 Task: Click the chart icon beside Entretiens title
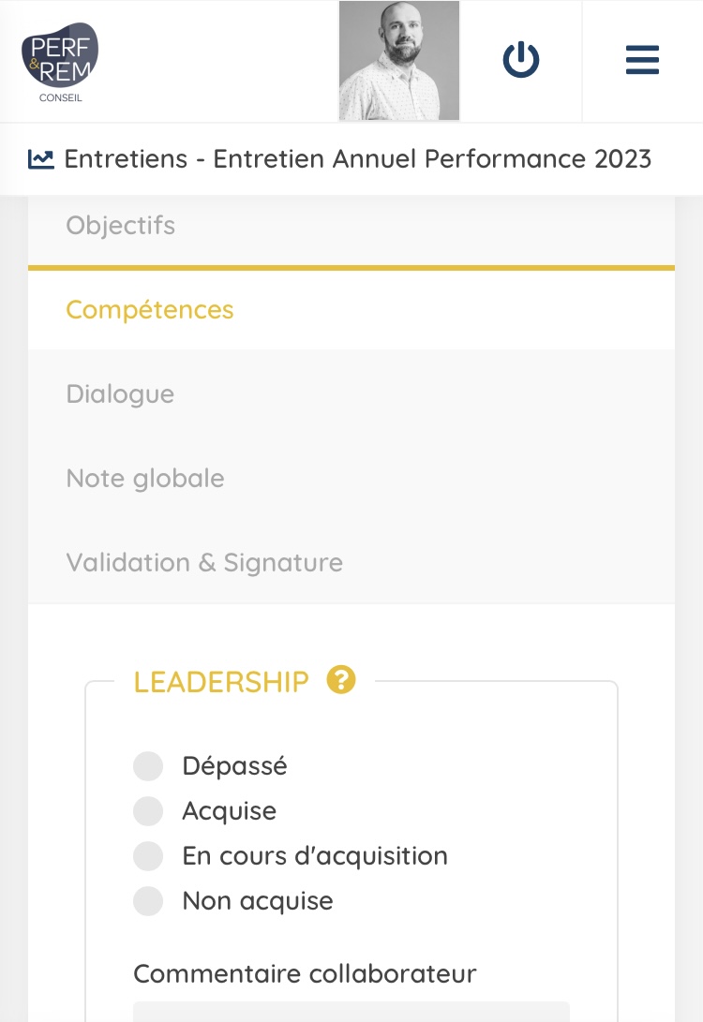(x=40, y=158)
